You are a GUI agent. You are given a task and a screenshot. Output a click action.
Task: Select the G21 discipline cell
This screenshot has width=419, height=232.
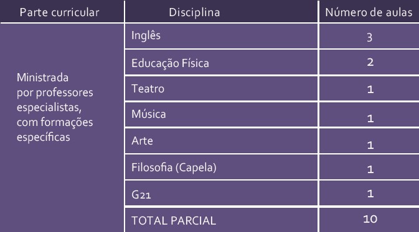(221, 193)
